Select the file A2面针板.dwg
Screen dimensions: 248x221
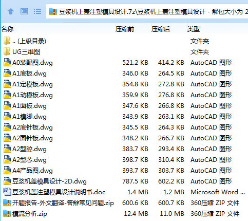click(32, 138)
